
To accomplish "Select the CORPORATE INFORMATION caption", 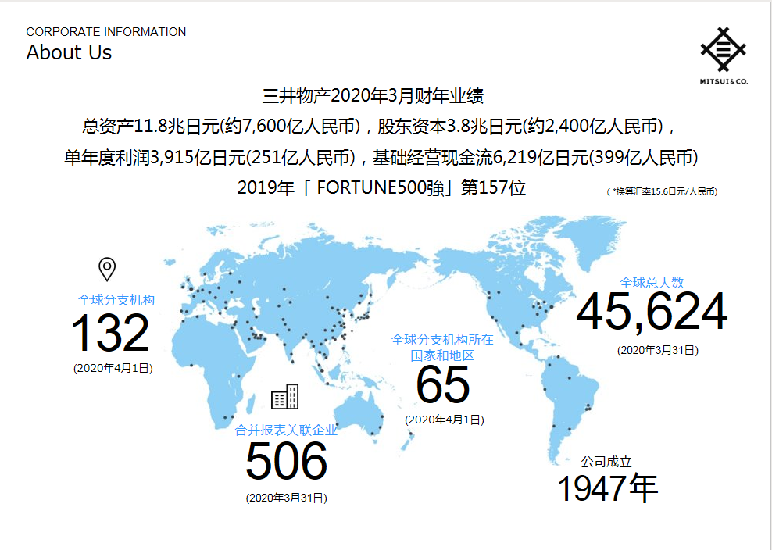I will [105, 32].
